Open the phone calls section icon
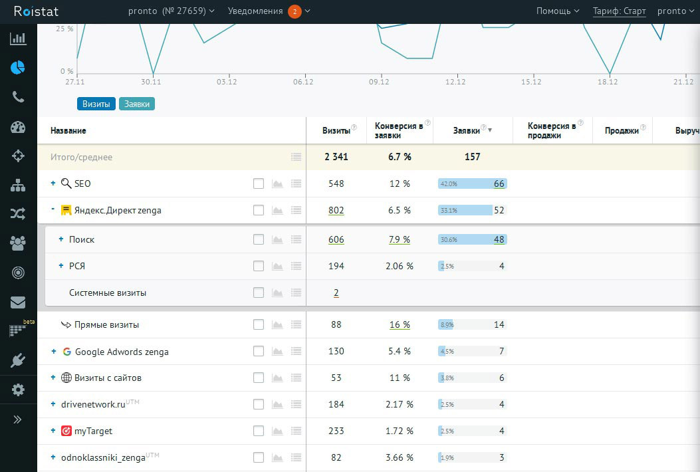 click(18, 97)
